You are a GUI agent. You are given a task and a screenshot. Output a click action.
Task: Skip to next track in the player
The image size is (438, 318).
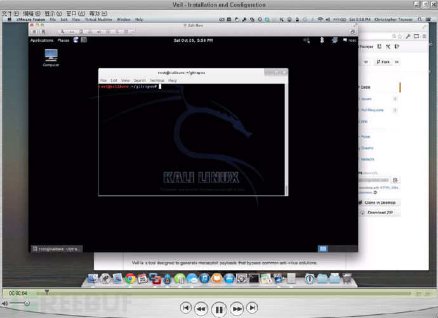point(252,308)
